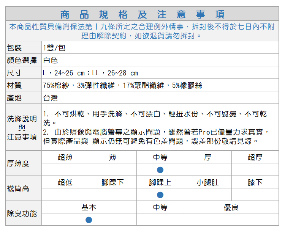Choose the 優良 deodorant option
The height and width of the screenshot is (232, 285).
(x=231, y=207)
